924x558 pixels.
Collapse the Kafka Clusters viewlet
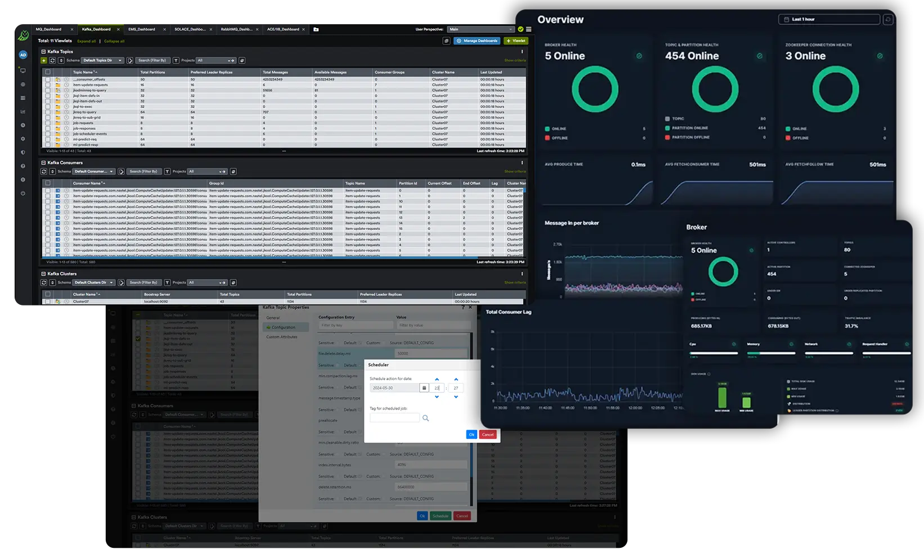43,274
